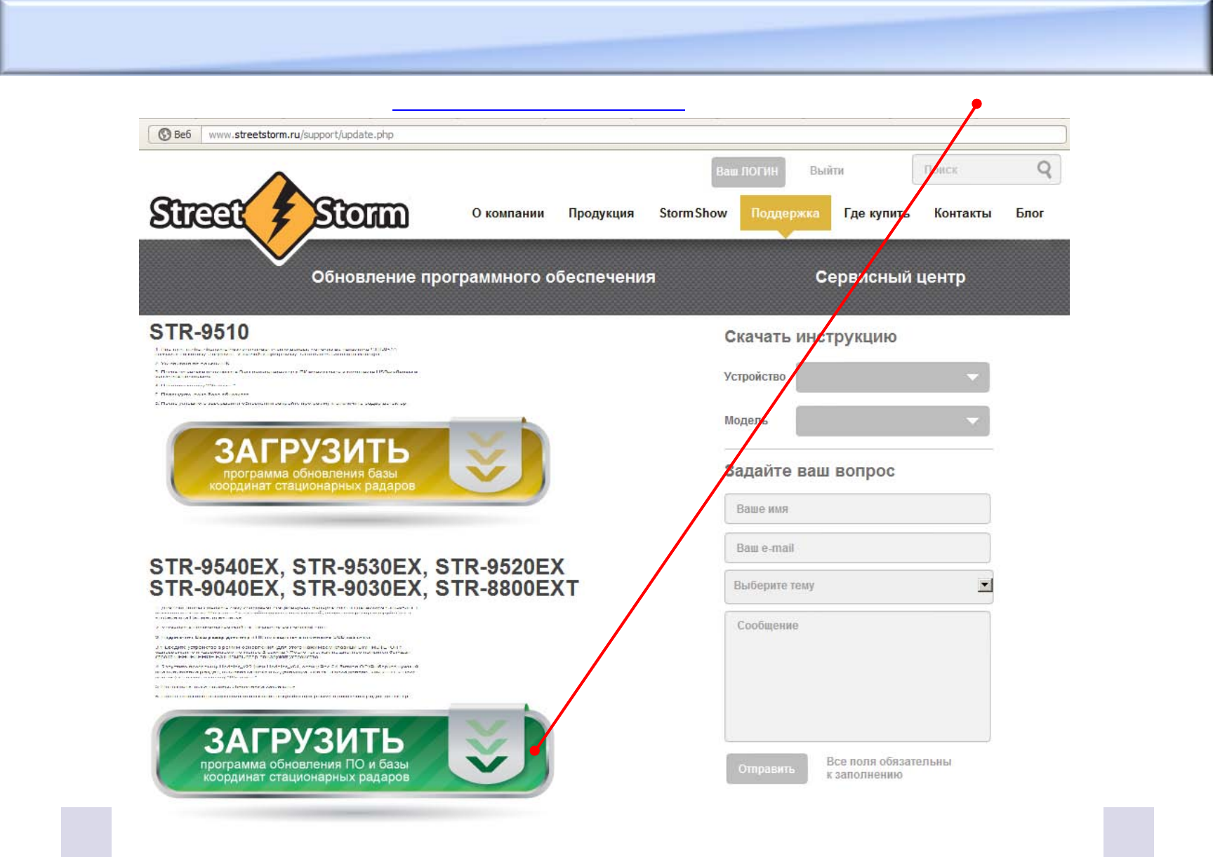The width and height of the screenshot is (1213, 857).
Task: Click the StreetStorm logo
Action: click(x=279, y=214)
